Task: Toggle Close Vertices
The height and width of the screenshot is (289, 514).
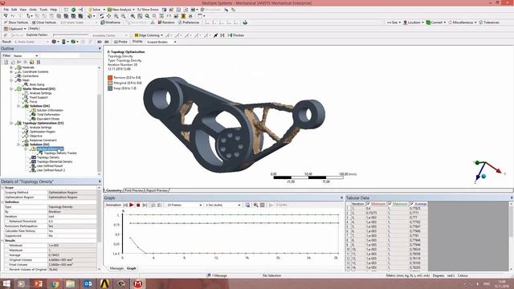Action: pos(44,22)
